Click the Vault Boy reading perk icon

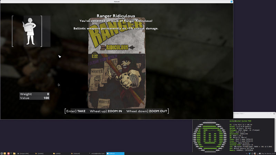coord(30,31)
